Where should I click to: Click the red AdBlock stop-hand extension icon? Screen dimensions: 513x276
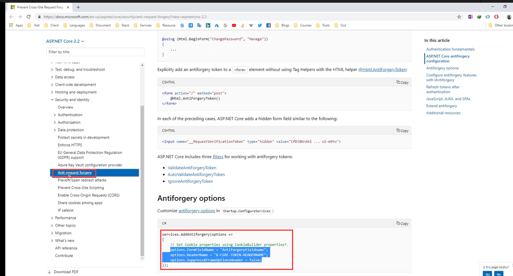coord(496,17)
